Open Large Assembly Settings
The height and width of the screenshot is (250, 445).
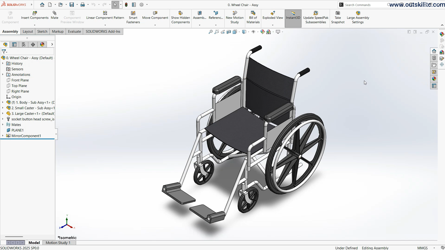[358, 17]
